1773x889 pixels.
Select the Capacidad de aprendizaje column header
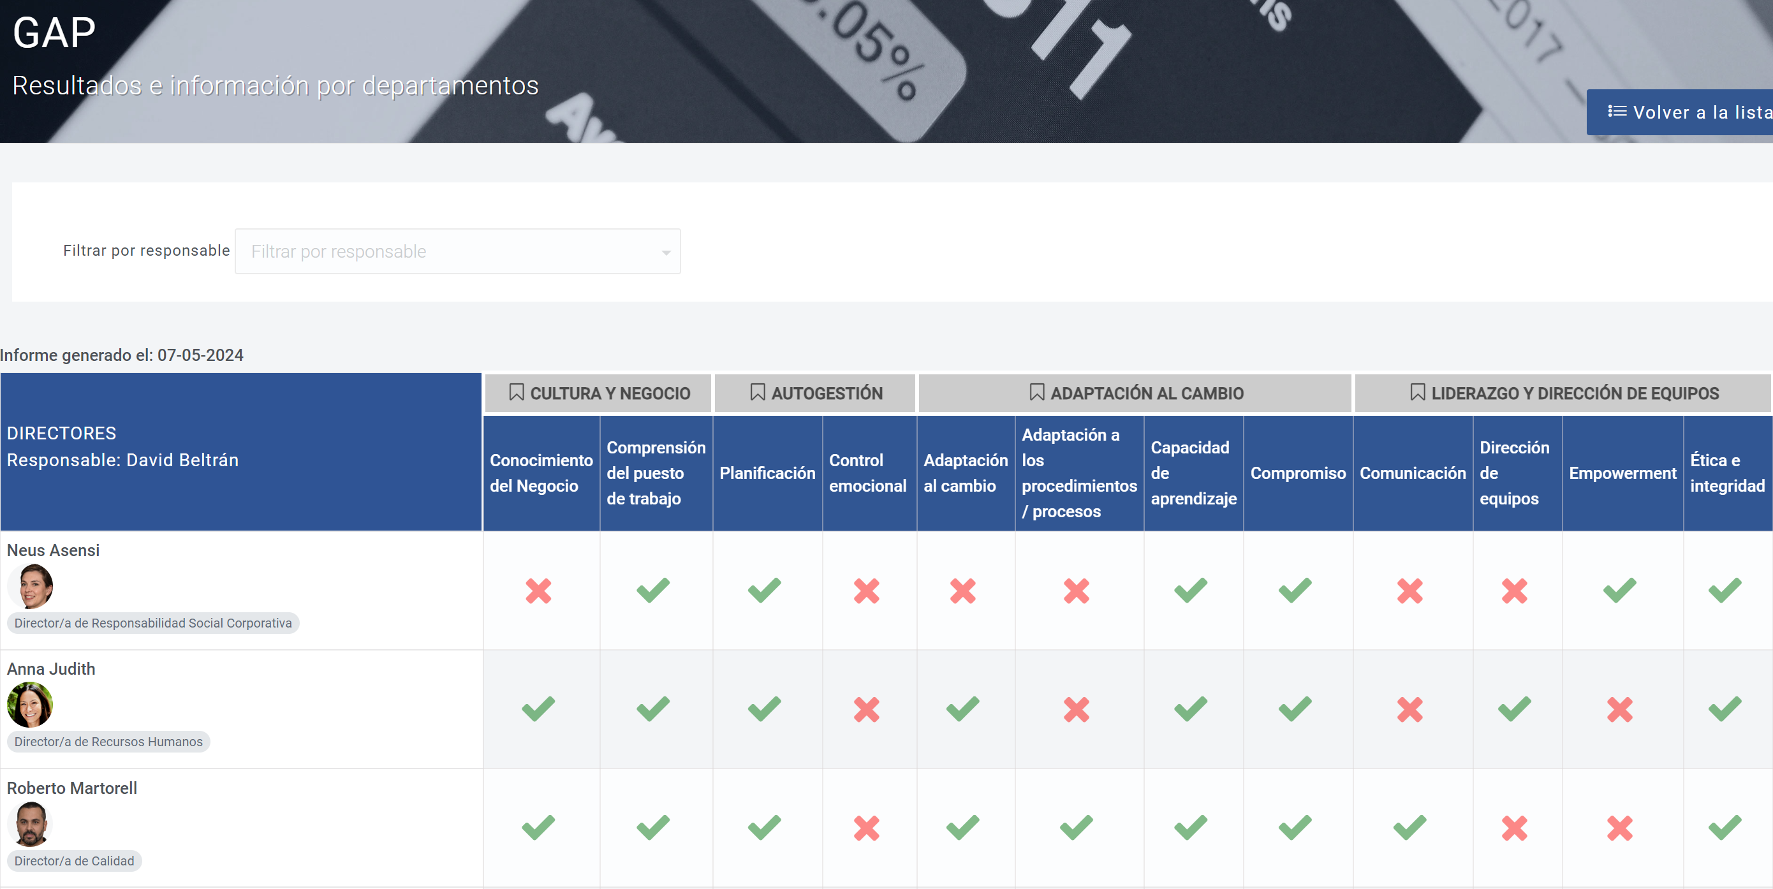tap(1193, 473)
